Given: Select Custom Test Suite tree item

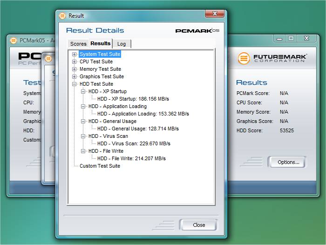Looking at the screenshot, I should pos(100,166).
